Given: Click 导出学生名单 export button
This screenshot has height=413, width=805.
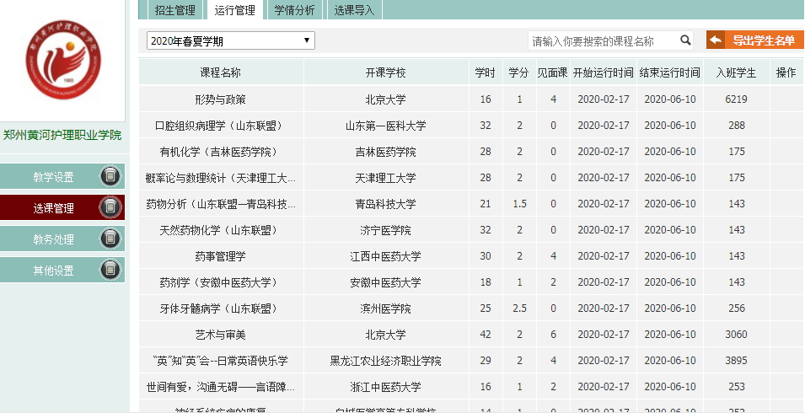Looking at the screenshot, I should pos(763,40).
